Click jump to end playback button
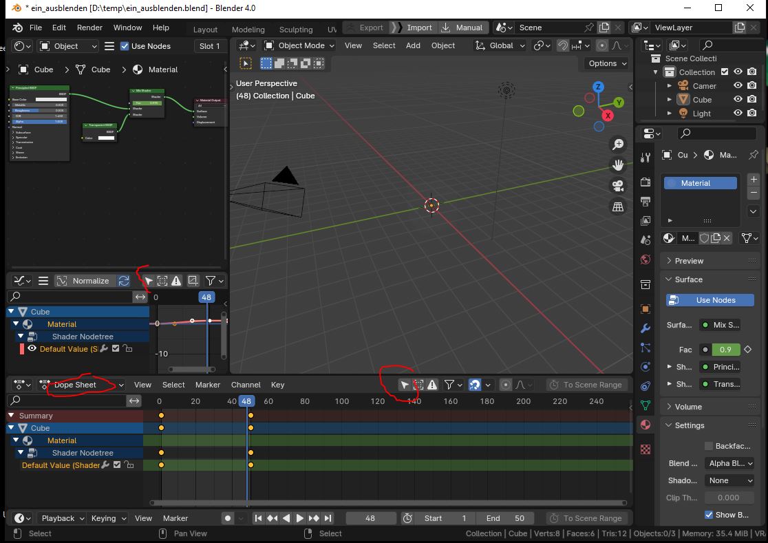The width and height of the screenshot is (768, 543). click(x=328, y=518)
